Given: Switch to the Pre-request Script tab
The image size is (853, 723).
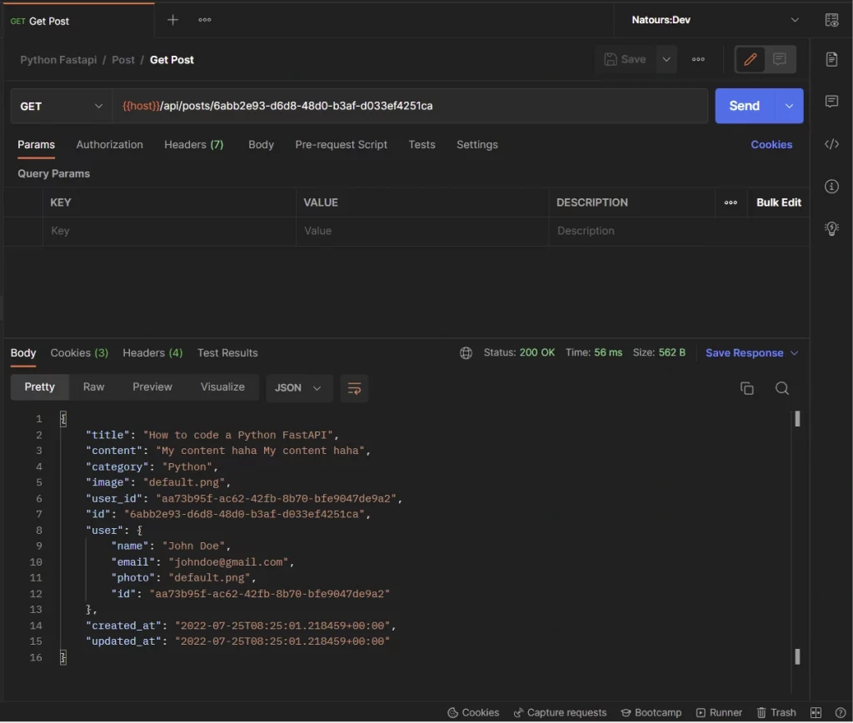Looking at the screenshot, I should 341,144.
